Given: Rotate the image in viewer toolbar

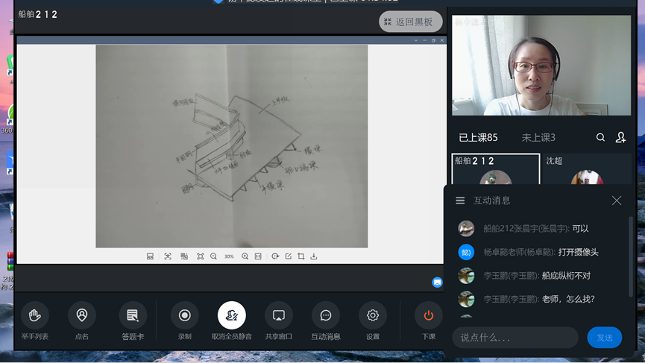Looking at the screenshot, I should (x=275, y=256).
